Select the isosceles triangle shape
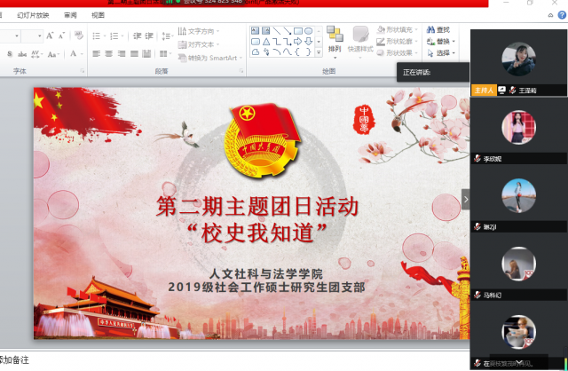The image size is (568, 371). coord(266,42)
